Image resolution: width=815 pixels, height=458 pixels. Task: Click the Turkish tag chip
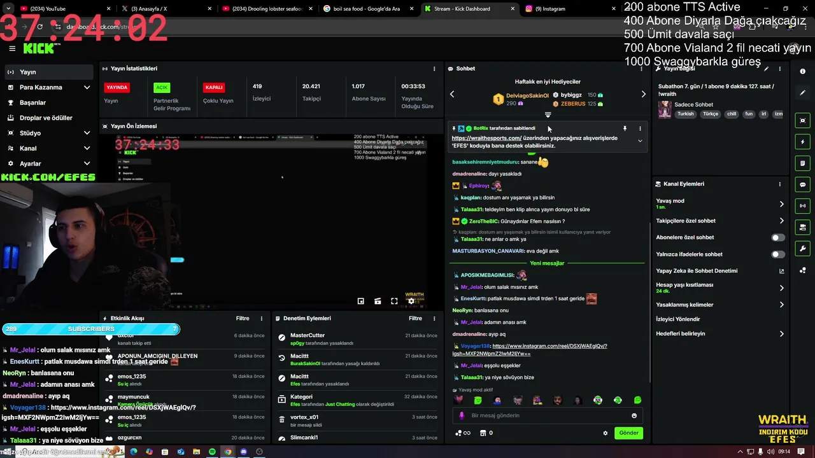(686, 114)
